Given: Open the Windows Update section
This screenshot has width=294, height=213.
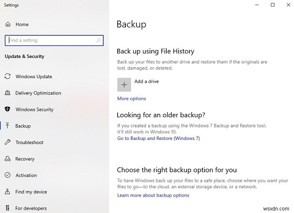Looking at the screenshot, I should pyautogui.click(x=34, y=76).
